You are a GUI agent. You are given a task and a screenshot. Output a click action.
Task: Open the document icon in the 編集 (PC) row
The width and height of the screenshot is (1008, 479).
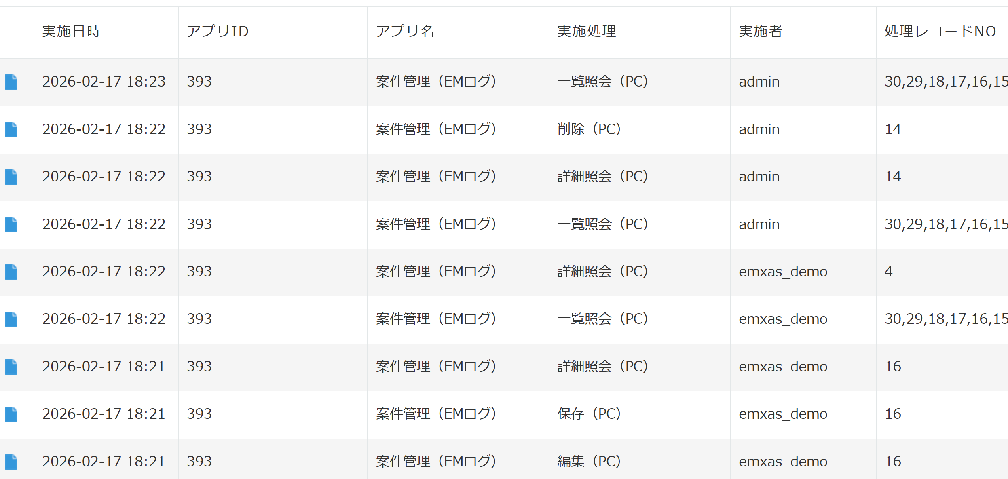click(x=11, y=462)
